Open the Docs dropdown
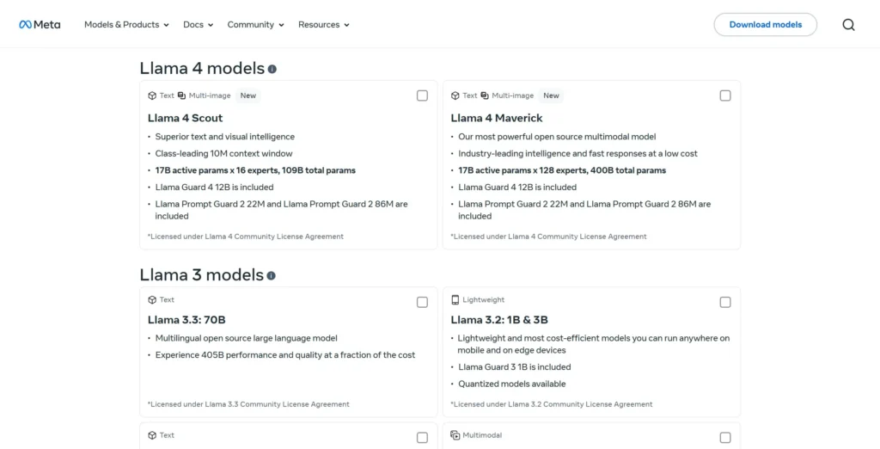Screen dimensions: 880x449 198,25
